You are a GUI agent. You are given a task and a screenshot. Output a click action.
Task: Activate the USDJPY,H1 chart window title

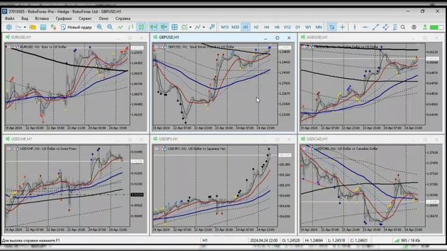(168, 139)
